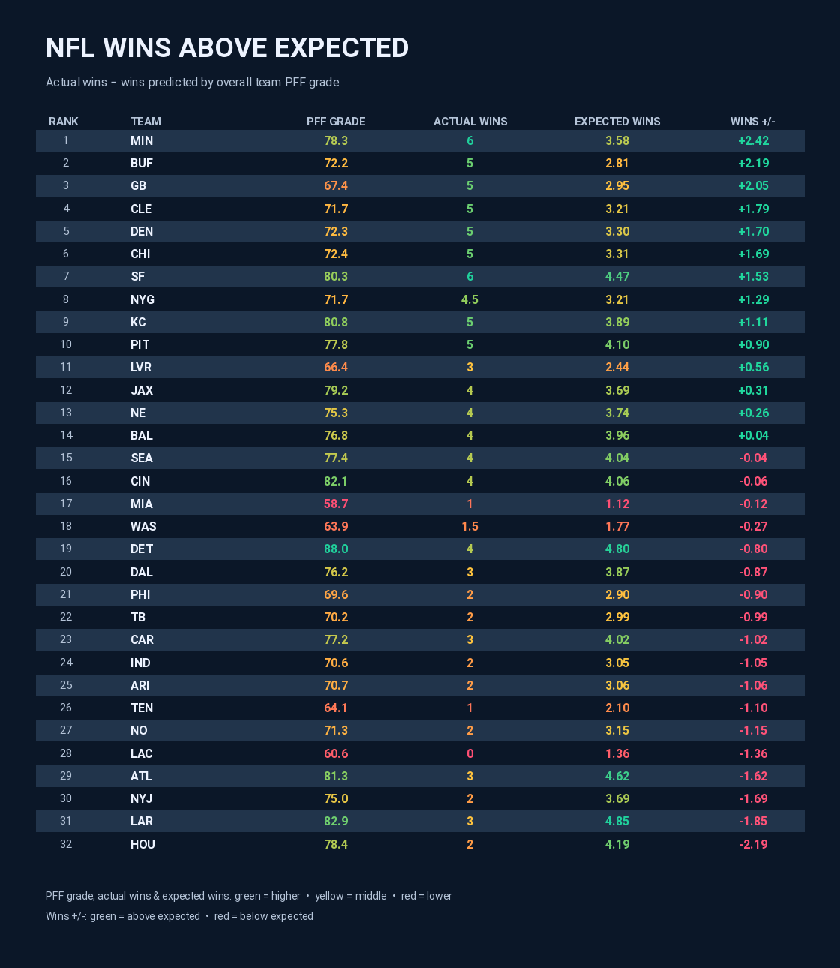Screen dimensions: 840x968
Task: Click rank number 1
Action: tap(66, 140)
